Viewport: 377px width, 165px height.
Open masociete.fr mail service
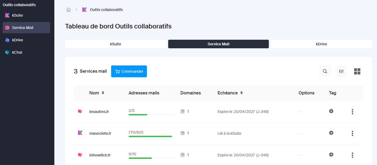pos(100,133)
